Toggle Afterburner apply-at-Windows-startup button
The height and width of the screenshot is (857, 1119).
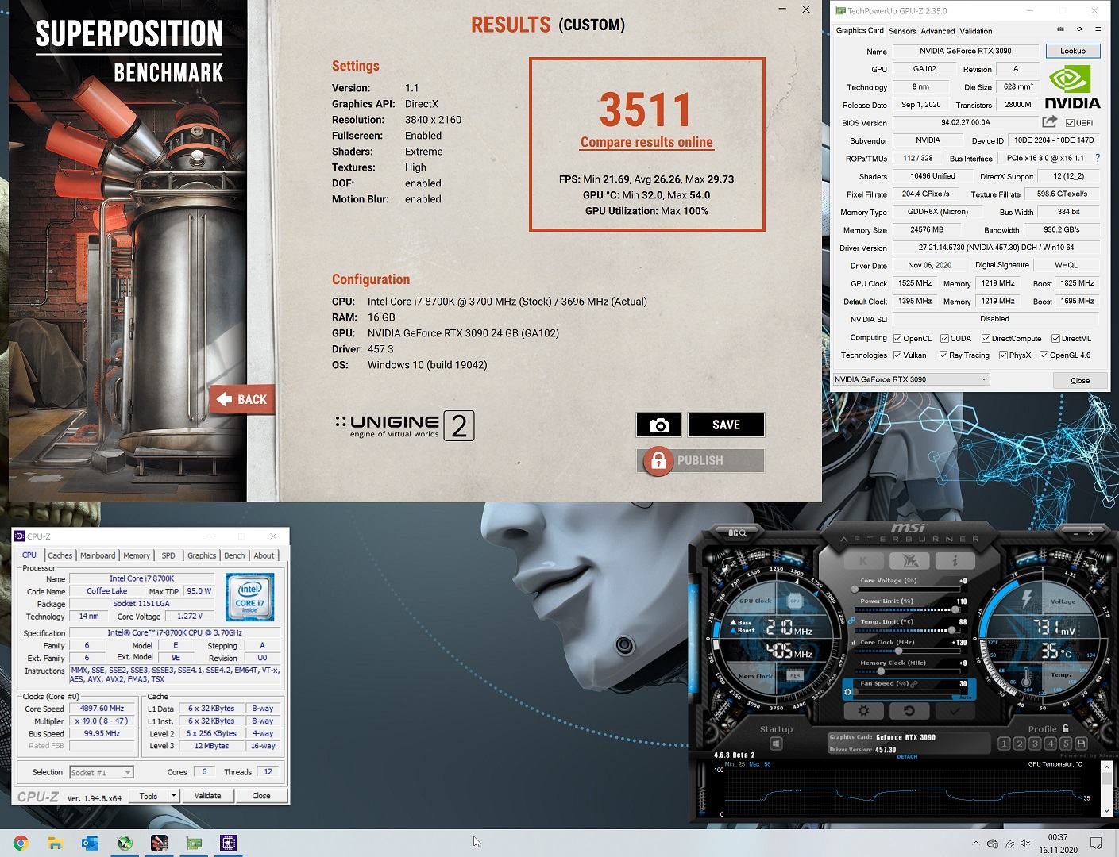coord(776,744)
